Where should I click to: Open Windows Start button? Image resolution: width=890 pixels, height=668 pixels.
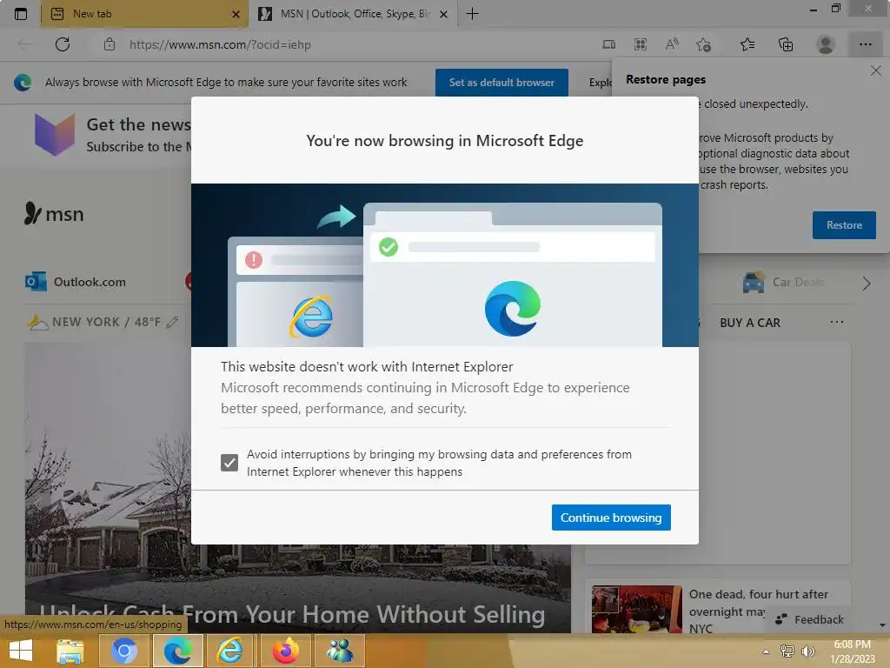pyautogui.click(x=21, y=651)
